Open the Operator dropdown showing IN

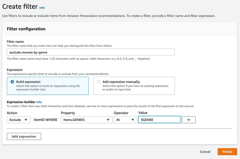(125, 120)
